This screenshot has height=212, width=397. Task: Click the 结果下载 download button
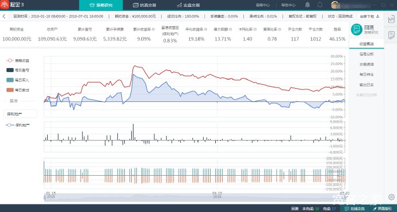tap(369, 16)
